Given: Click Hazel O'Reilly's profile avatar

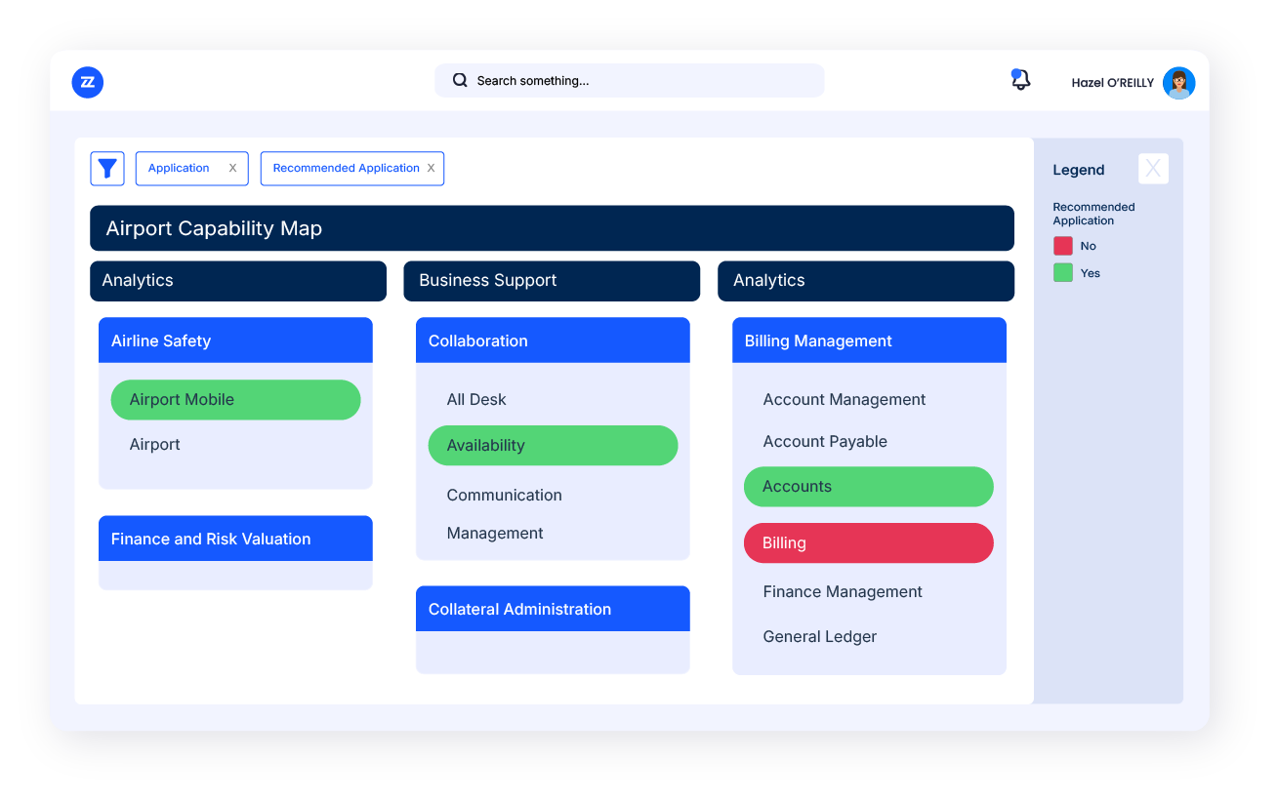Looking at the screenshot, I should [x=1178, y=83].
